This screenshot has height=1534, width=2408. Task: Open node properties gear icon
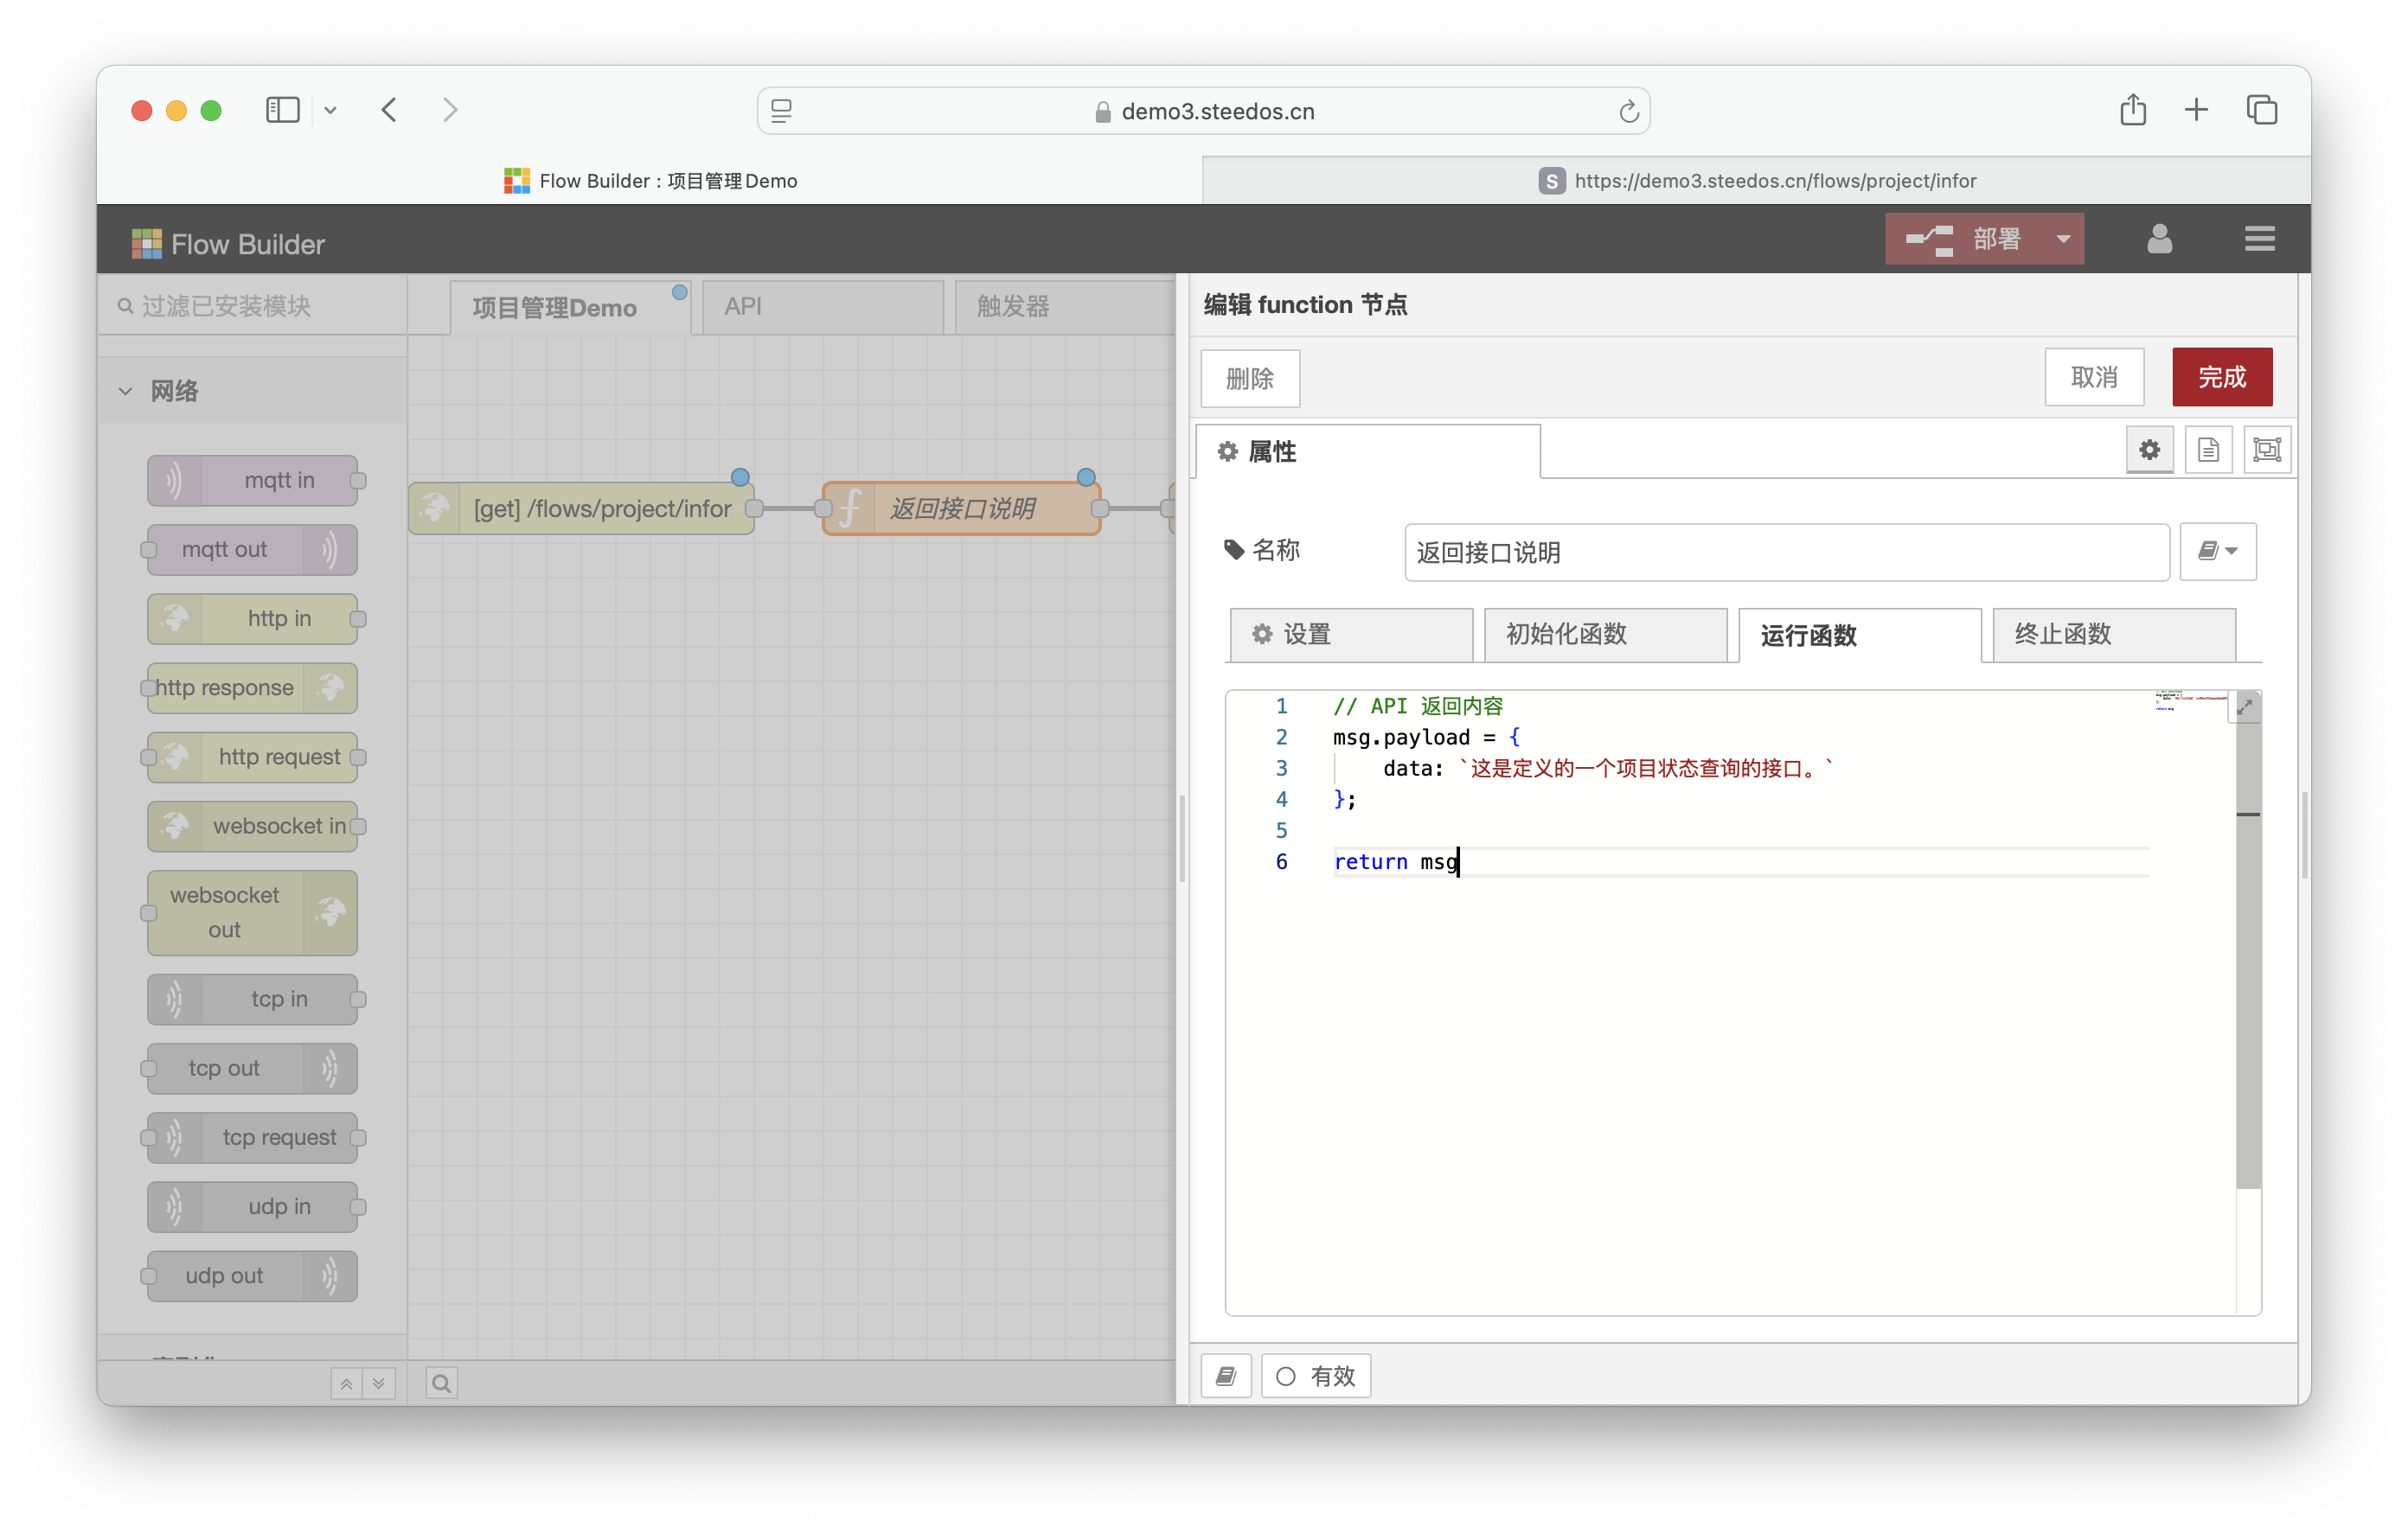point(2149,450)
